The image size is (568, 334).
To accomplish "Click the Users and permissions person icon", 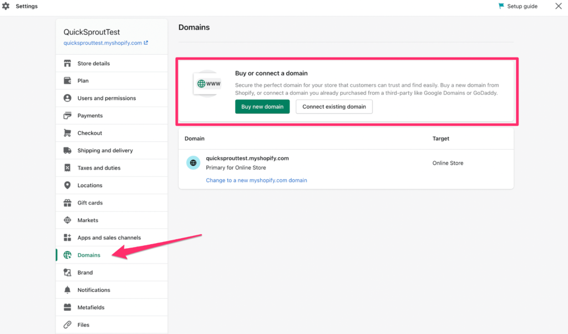I will 67,98.
